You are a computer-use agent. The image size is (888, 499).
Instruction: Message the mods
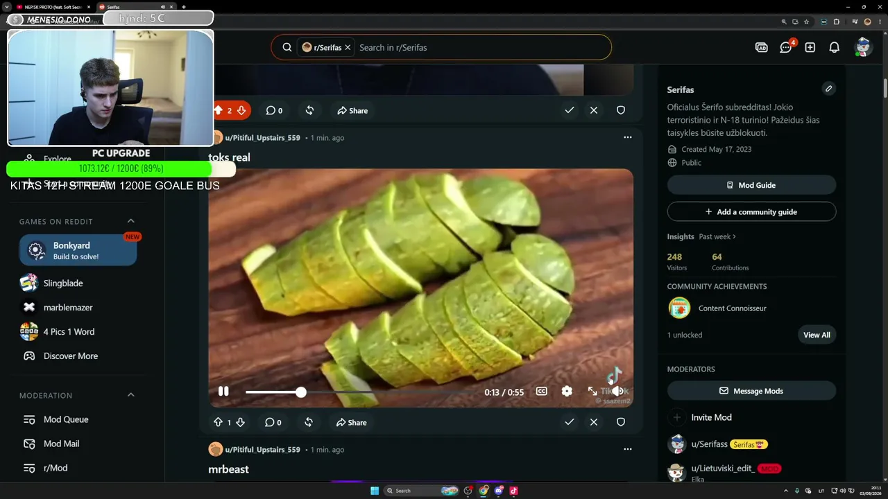point(751,391)
